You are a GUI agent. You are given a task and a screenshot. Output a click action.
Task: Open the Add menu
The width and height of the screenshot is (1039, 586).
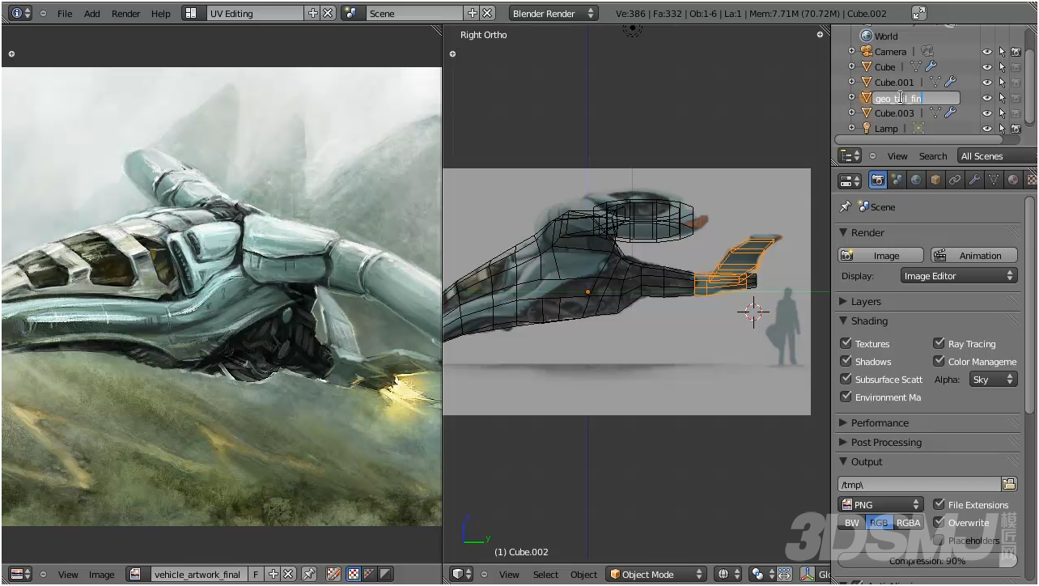(x=92, y=13)
